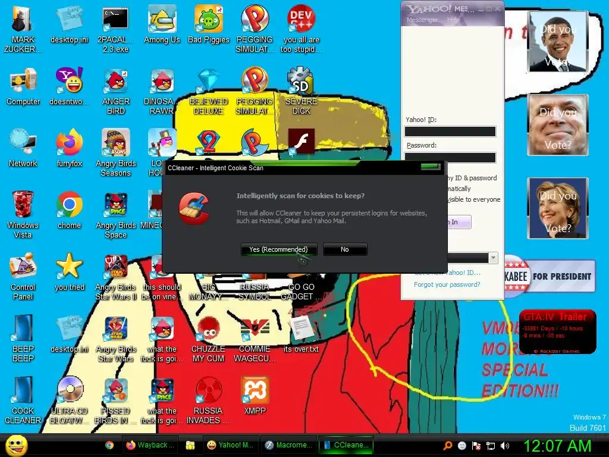Click the Sign In button in Yahoo Messenger
The image size is (609, 457).
[x=459, y=222]
